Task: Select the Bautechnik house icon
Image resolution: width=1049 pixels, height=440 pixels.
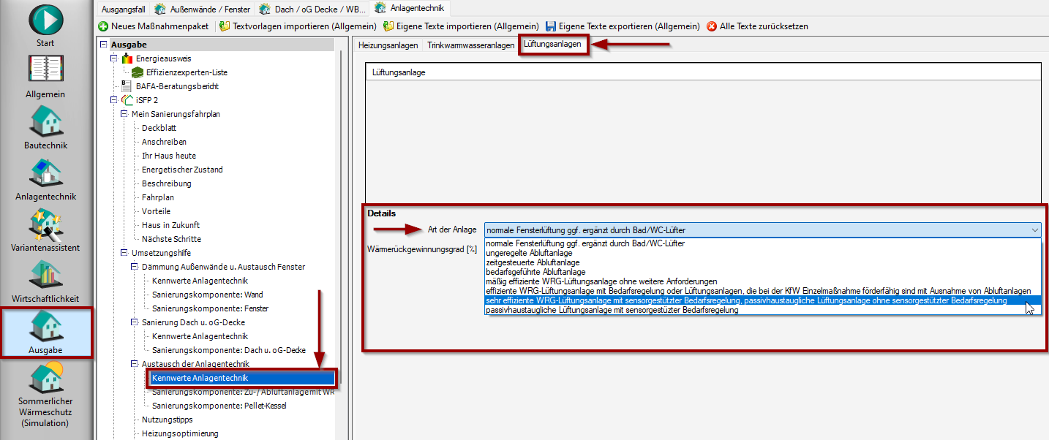Action: 45,121
